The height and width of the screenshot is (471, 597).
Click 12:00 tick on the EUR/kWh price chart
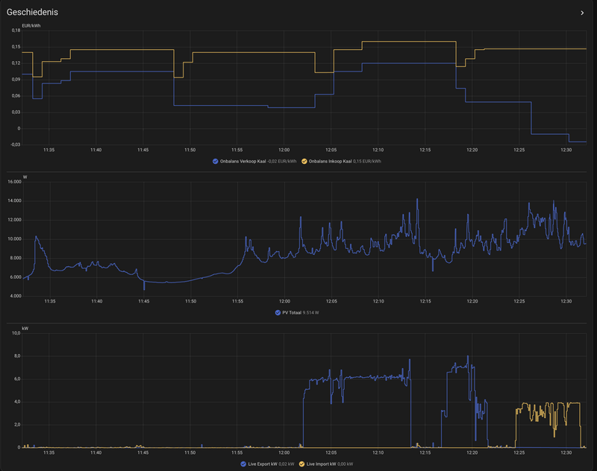coord(284,150)
